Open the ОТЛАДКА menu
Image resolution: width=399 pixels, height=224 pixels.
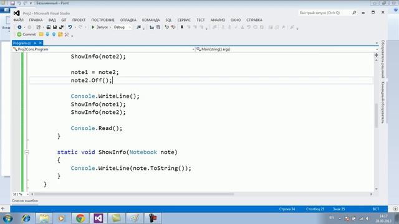128,20
